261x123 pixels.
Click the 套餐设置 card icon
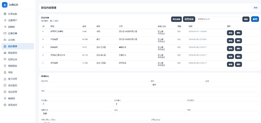coord(5,33)
